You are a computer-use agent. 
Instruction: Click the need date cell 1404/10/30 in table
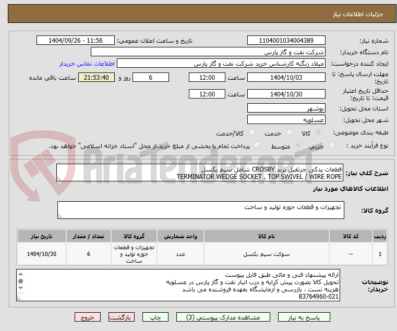pos(42,254)
